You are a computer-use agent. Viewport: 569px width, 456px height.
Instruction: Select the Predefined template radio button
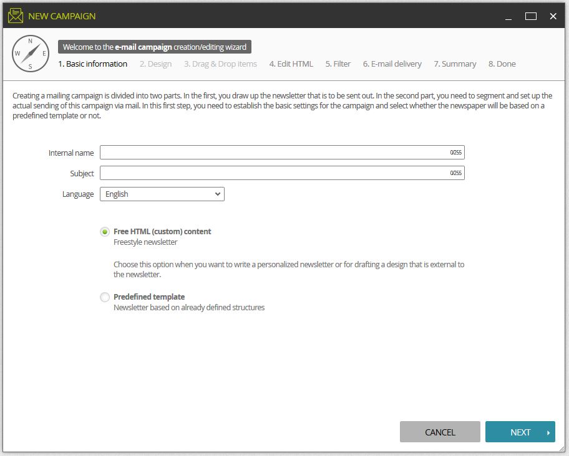(105, 297)
